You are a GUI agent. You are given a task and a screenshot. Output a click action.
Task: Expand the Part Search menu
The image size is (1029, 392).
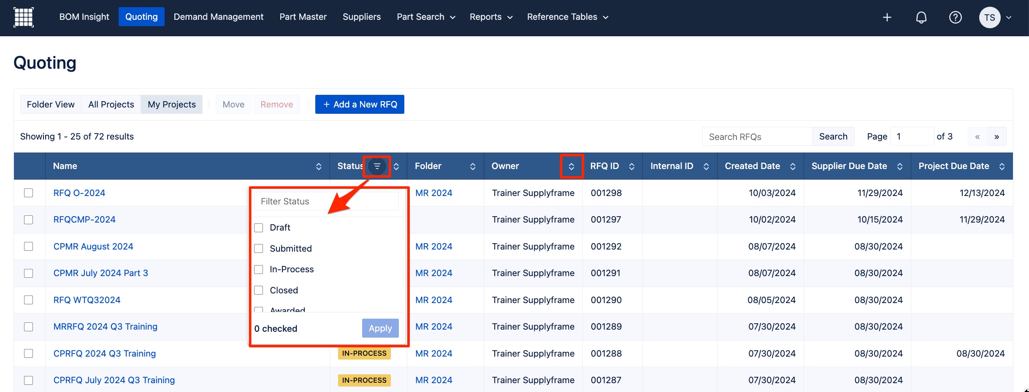426,17
